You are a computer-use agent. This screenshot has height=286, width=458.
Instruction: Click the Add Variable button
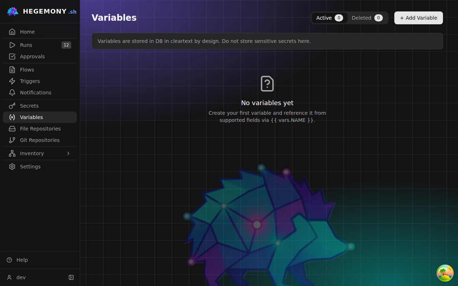[419, 18]
